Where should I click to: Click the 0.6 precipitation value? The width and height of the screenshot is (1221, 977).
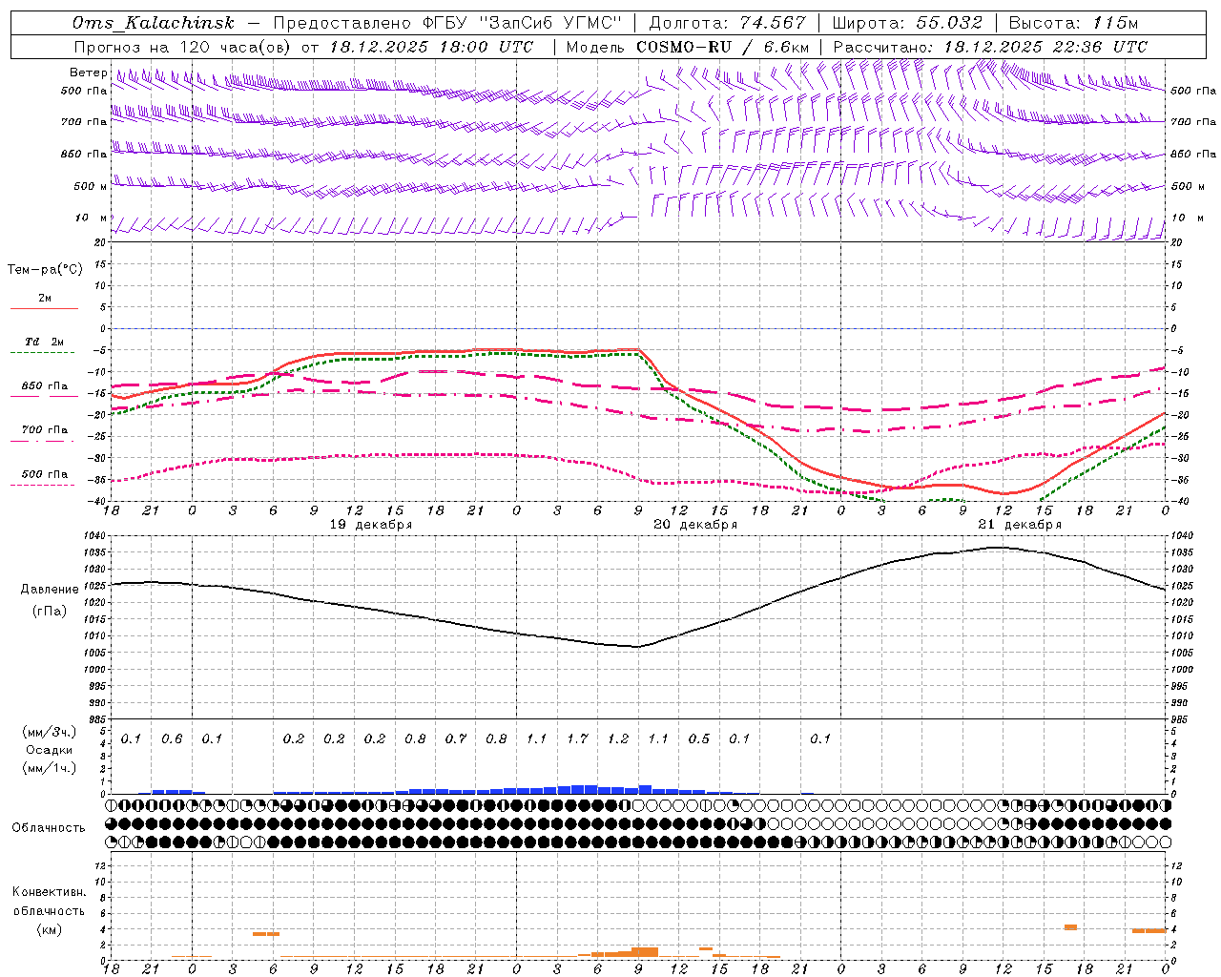pos(172,738)
